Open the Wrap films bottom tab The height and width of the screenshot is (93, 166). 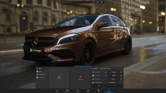point(67,91)
